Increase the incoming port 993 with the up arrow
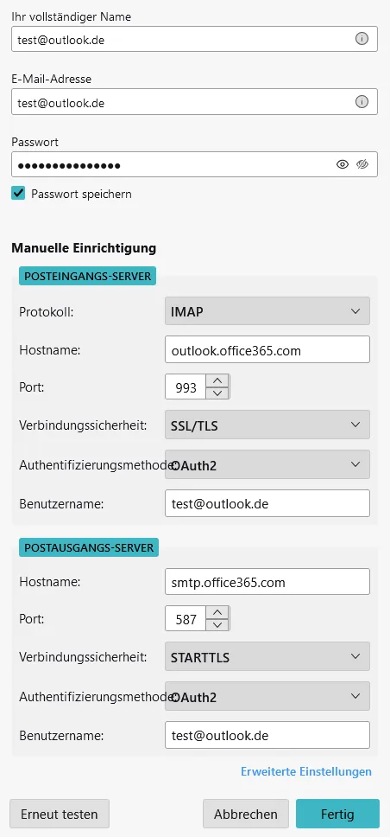This screenshot has width=390, height=837. pos(217,381)
